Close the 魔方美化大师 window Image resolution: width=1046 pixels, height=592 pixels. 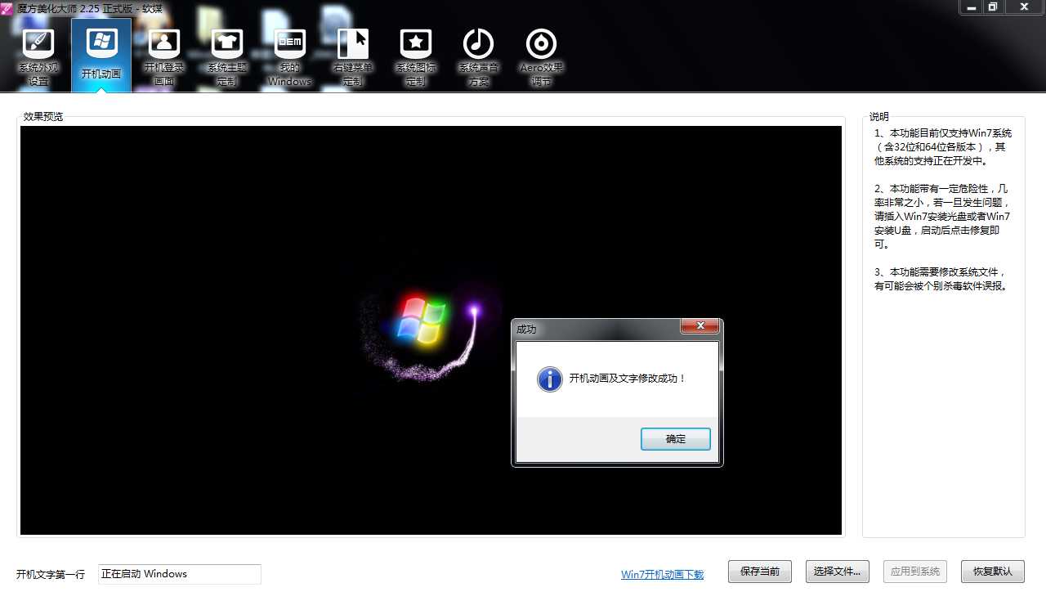pos(1024,7)
